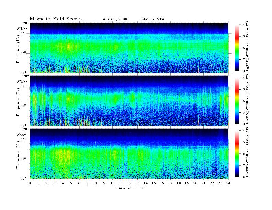Click the time axis tick label "13"
Screen dimensions: 272x210
click(137, 183)
